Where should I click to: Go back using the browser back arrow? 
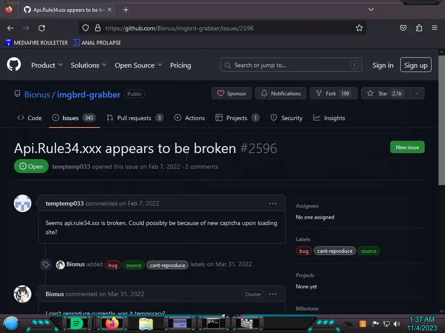coord(10,28)
